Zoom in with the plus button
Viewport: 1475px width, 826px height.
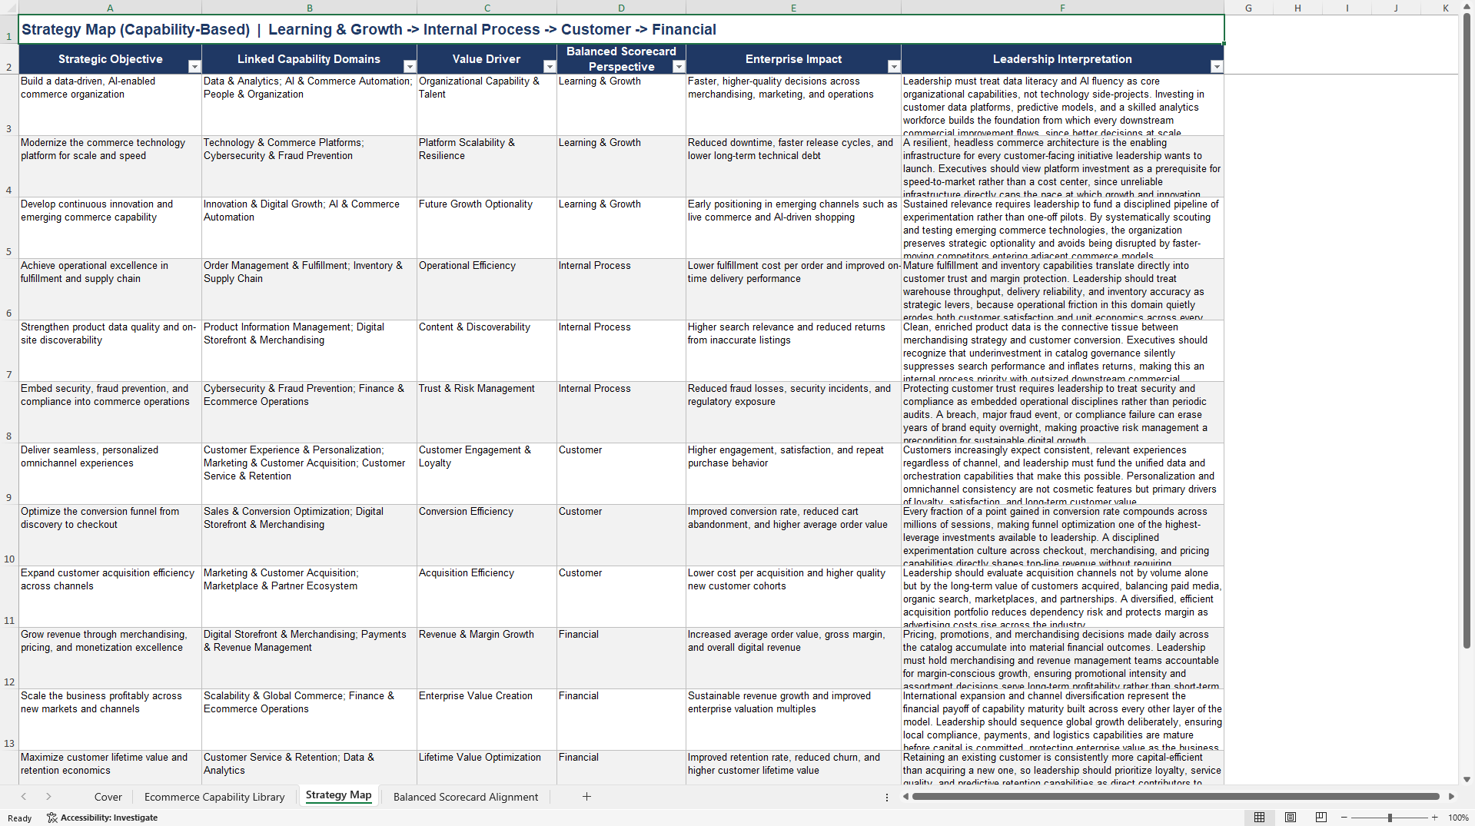(x=1434, y=818)
